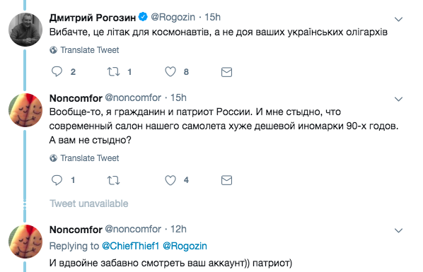Image resolution: width=423 pixels, height=272 pixels.
Task: Share Noncomfor's 15h tweet via envelope icon
Action: [x=226, y=180]
